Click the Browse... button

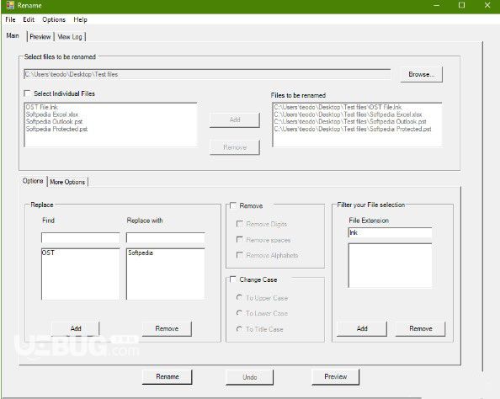coord(421,74)
